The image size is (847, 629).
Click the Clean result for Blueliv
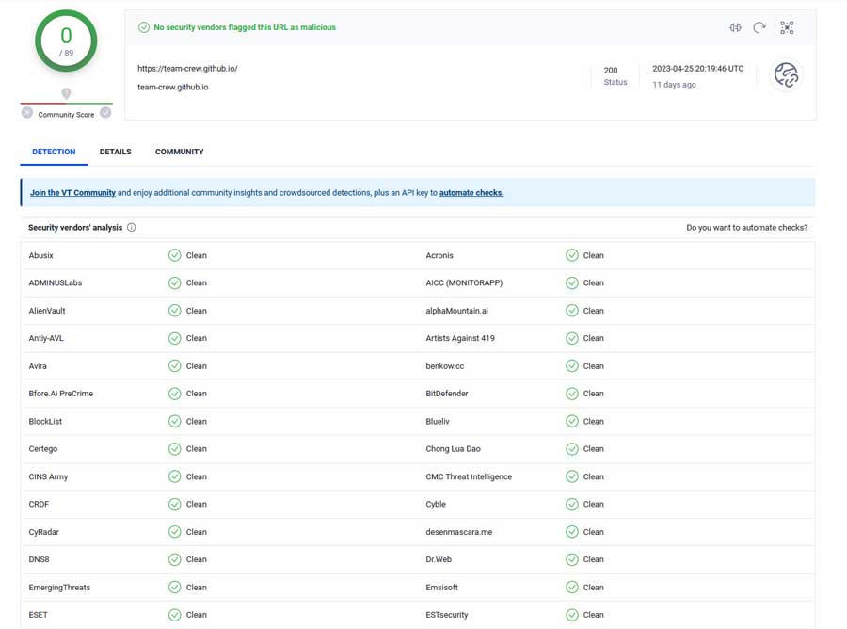(594, 421)
